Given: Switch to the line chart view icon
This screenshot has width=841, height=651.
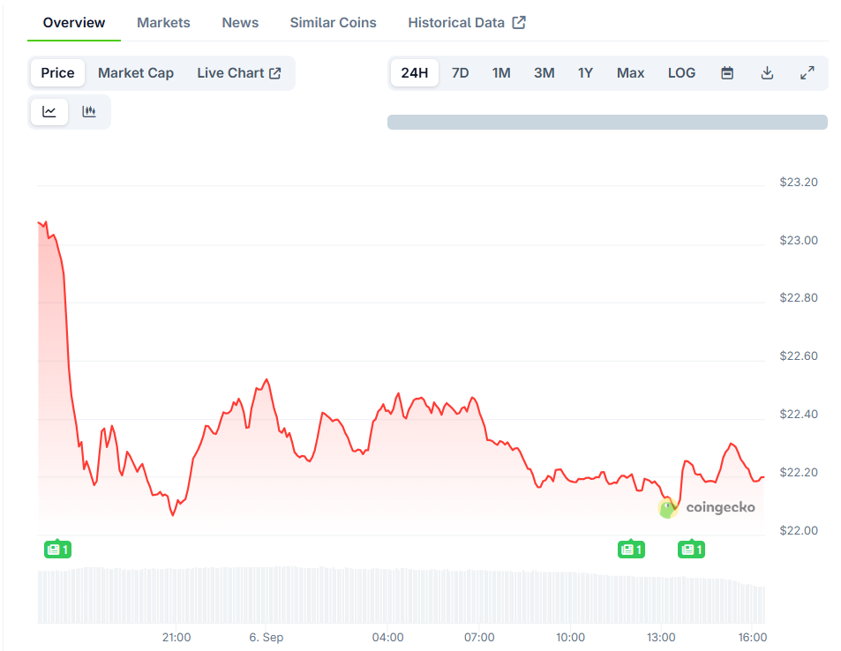Looking at the screenshot, I should [49, 112].
